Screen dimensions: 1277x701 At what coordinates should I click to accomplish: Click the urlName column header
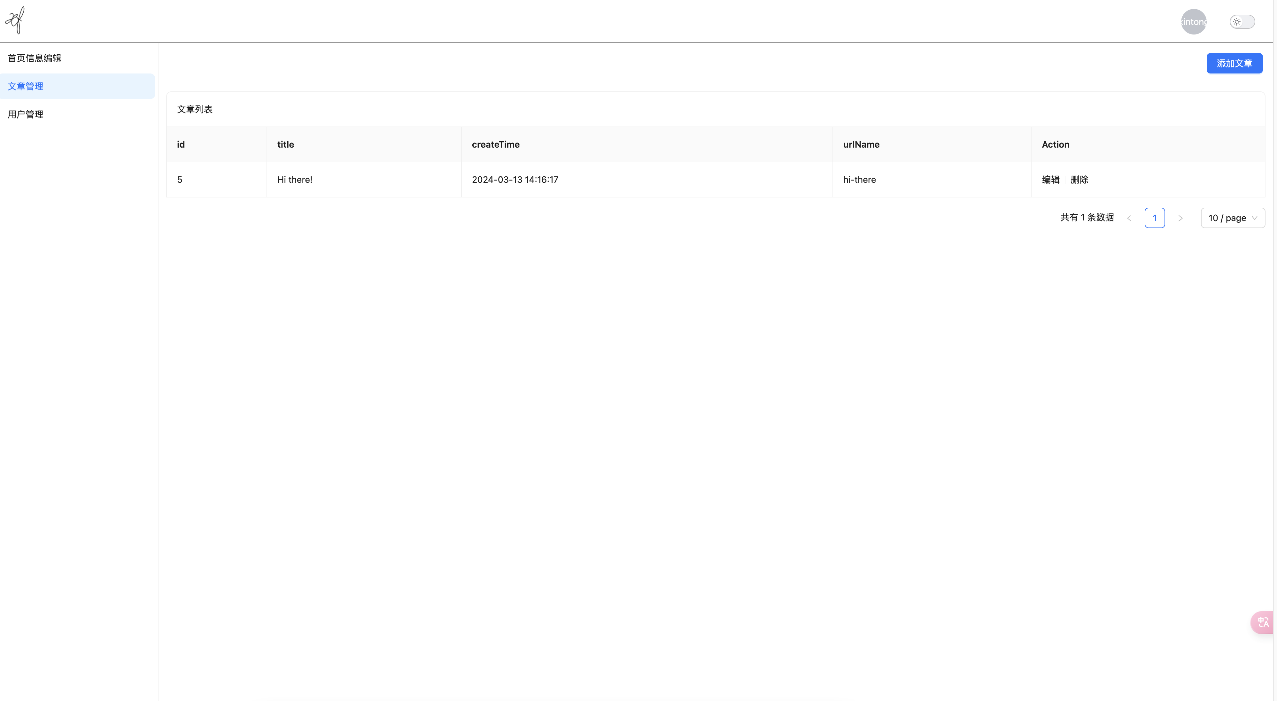pos(932,144)
